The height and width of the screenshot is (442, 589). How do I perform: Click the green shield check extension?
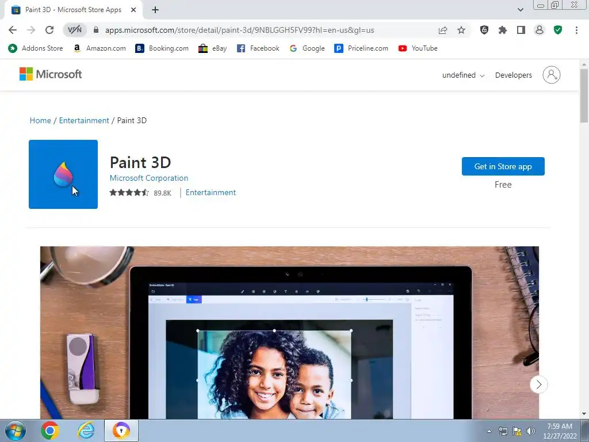coord(558,30)
